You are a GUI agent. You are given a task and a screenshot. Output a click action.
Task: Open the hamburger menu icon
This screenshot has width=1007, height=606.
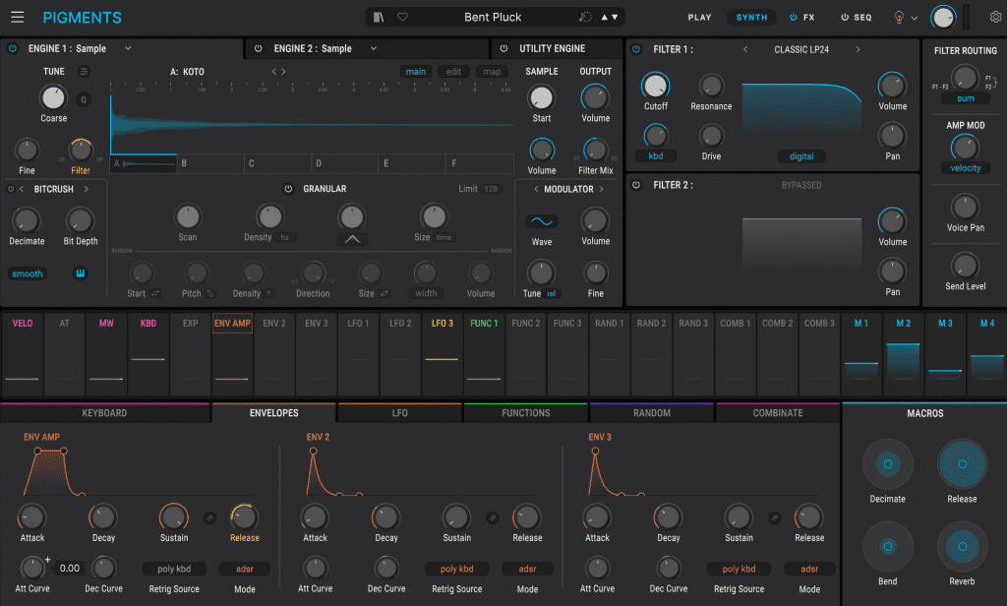click(17, 17)
